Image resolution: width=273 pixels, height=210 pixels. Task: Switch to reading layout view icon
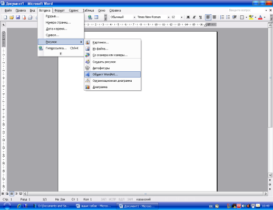coord(21,194)
